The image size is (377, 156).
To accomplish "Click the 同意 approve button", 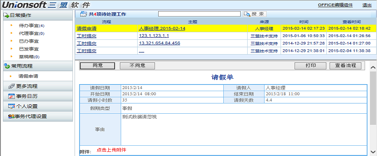I will click(97, 66).
